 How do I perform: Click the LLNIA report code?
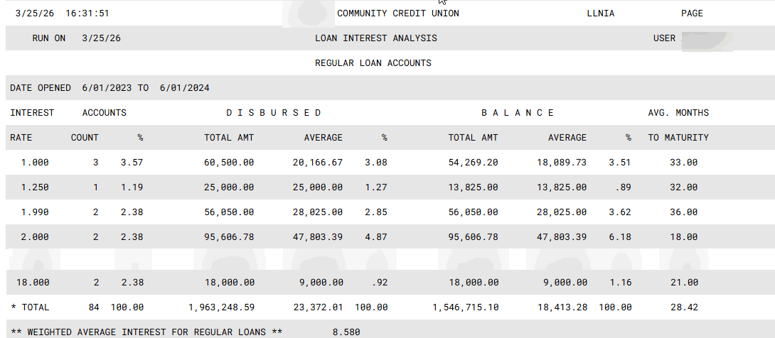[601, 13]
